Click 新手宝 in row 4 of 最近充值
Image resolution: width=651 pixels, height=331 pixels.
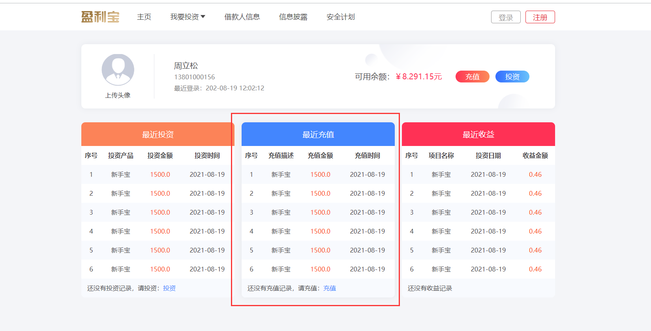click(x=281, y=231)
